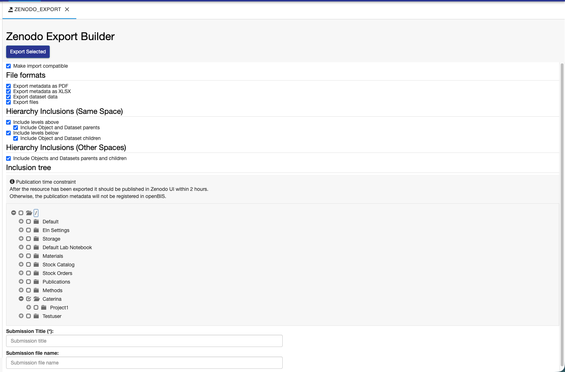This screenshot has height=372, width=565.
Task: Uncheck the Export files checkbox
Action: coord(9,102)
